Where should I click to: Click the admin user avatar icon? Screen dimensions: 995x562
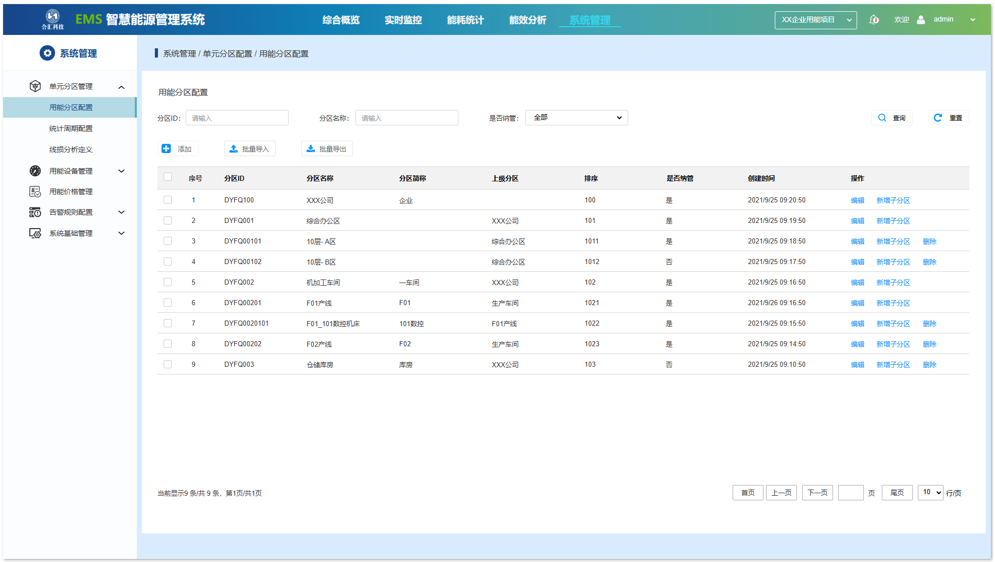coord(921,20)
